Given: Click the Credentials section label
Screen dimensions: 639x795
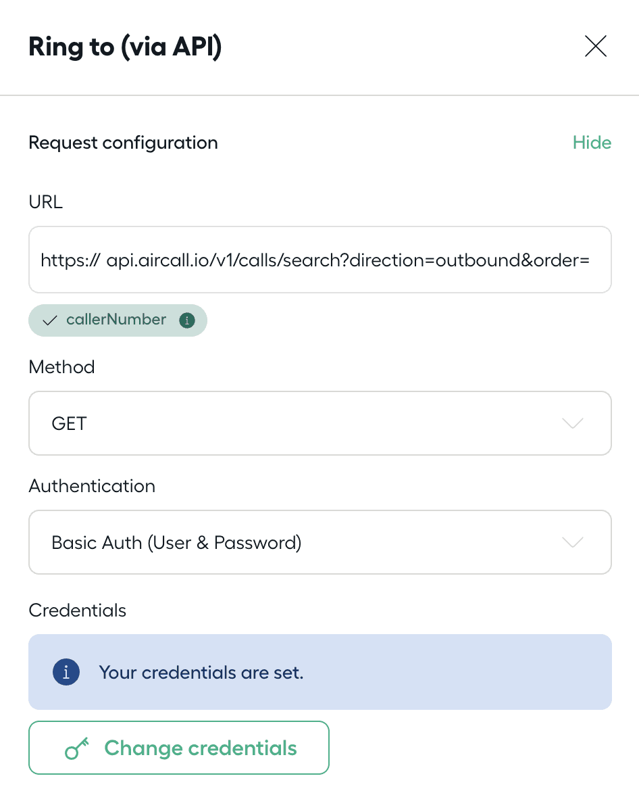Looking at the screenshot, I should pos(77,610).
